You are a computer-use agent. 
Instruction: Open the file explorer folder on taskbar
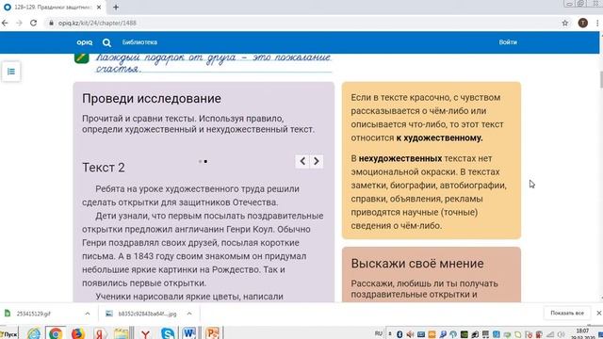click(x=122, y=333)
